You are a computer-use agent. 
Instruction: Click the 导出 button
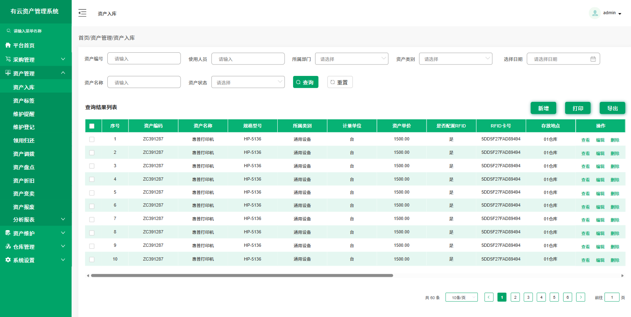pos(612,108)
